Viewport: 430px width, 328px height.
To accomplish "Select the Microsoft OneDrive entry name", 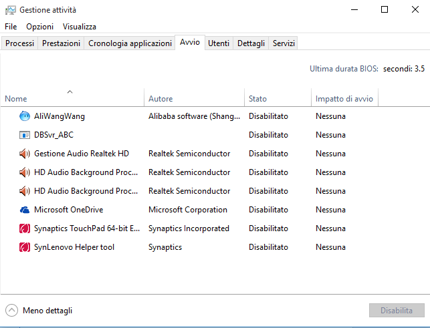I will 69,210.
